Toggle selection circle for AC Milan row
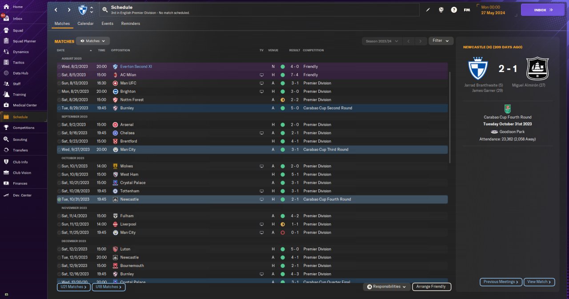The image size is (569, 299). (x=60, y=75)
